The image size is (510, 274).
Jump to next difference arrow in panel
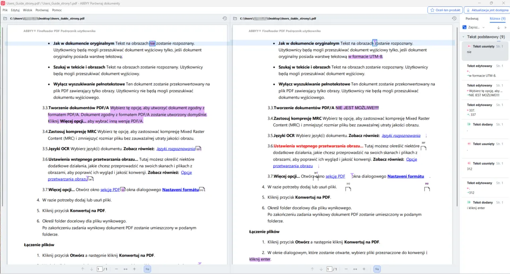tap(498, 28)
